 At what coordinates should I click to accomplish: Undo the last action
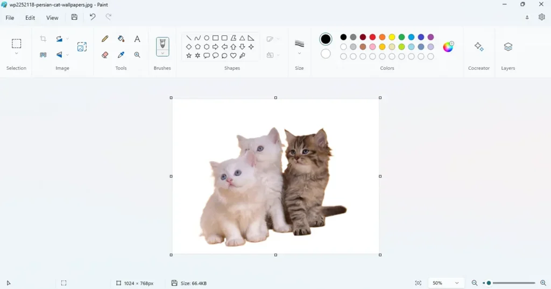pyautogui.click(x=93, y=17)
